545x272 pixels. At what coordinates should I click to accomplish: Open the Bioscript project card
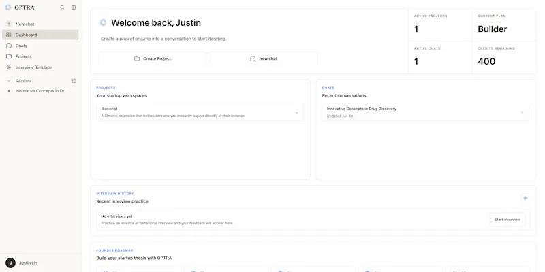pos(200,112)
